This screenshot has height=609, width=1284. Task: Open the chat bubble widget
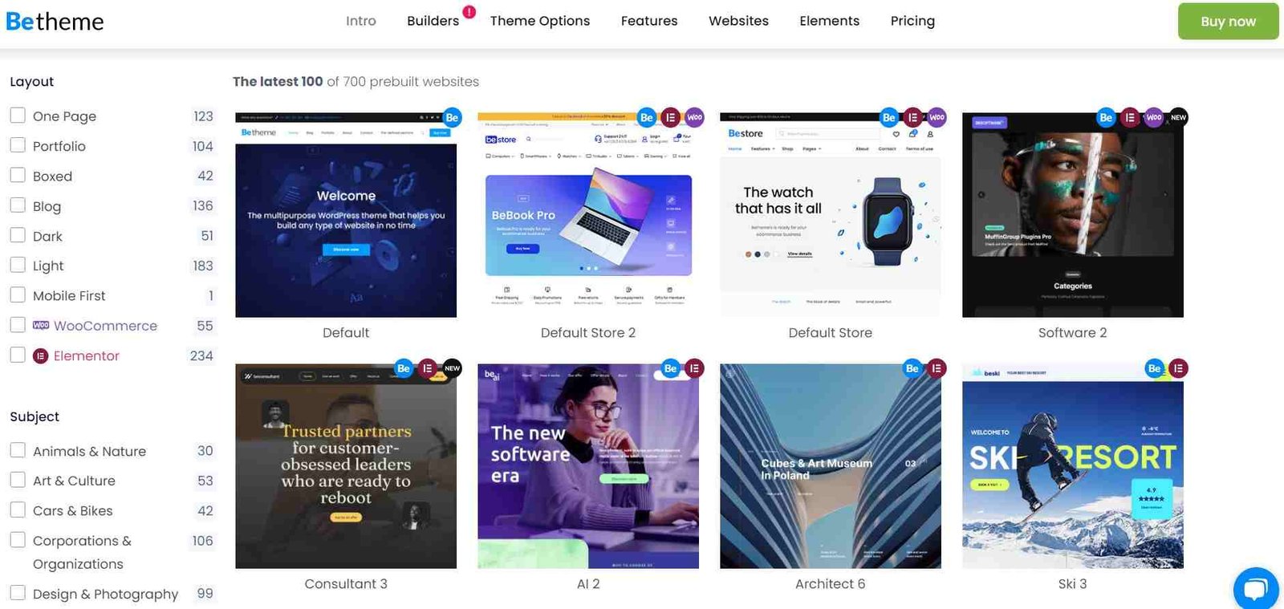coord(1258,589)
